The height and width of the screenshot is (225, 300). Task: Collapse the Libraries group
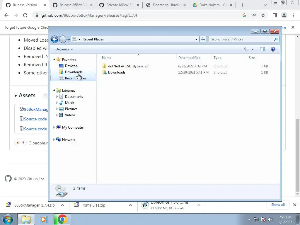click(x=54, y=91)
